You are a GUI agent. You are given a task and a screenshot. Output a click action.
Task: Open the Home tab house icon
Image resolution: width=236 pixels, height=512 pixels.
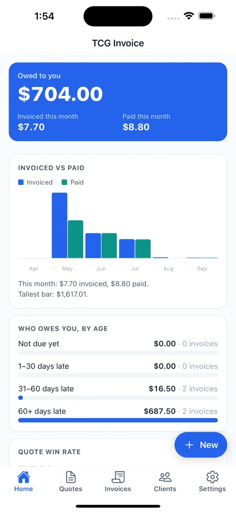click(24, 477)
